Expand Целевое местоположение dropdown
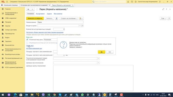The height and width of the screenshot is (97, 173). pos(98,63)
